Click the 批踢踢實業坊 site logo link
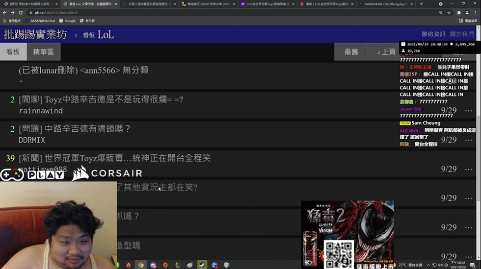Image resolution: width=481 pixels, height=269 pixels. tap(35, 35)
